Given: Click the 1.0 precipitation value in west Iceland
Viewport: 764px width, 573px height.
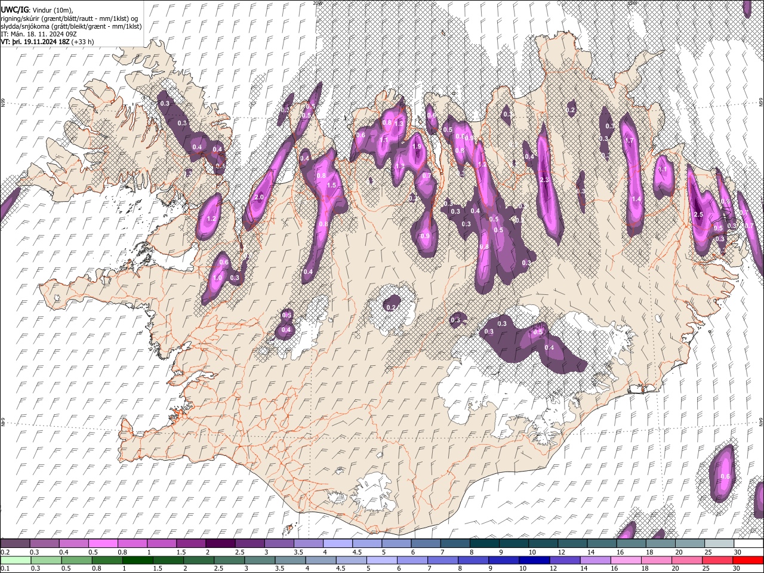Looking at the screenshot, I should tap(217, 278).
